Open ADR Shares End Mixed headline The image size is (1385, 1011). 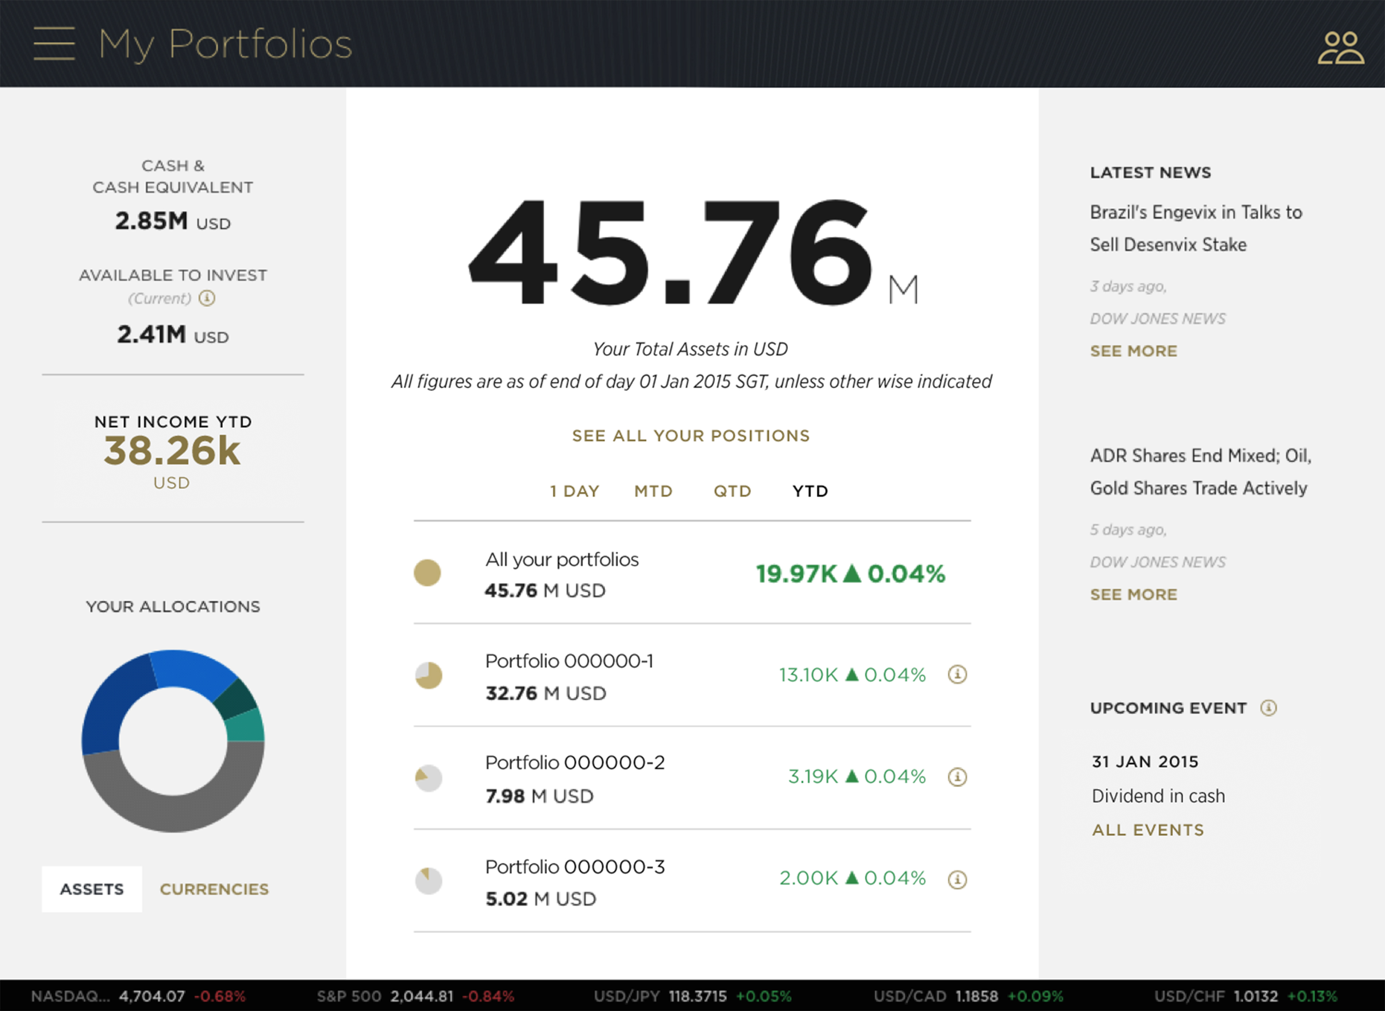click(x=1201, y=472)
